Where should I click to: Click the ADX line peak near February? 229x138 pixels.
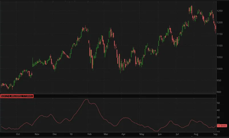pos(87,100)
